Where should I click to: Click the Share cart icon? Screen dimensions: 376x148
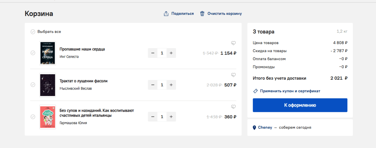[x=166, y=14]
